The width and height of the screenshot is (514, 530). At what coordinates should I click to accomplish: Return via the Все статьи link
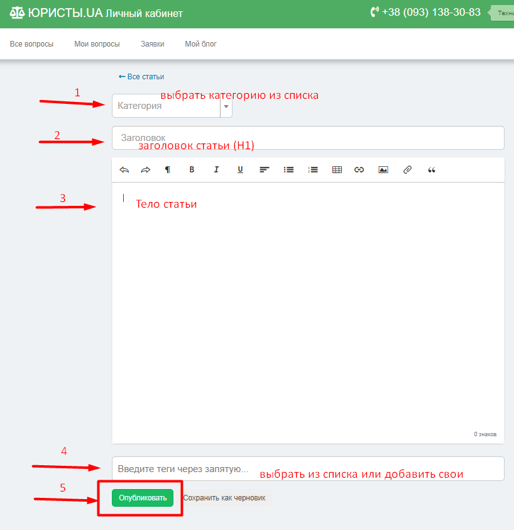click(x=141, y=77)
